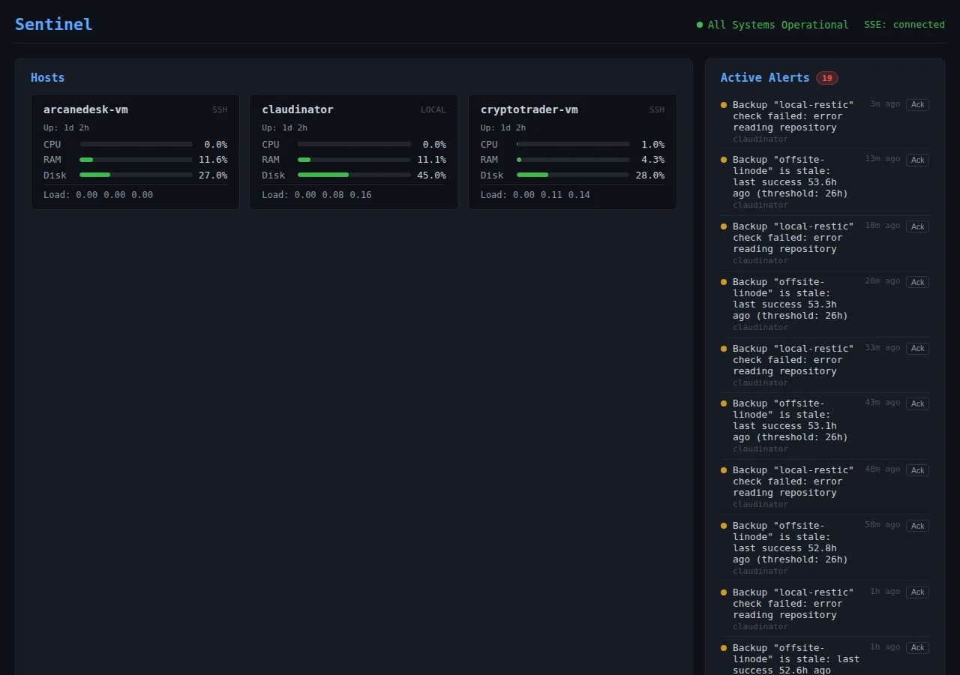Click Ack on the 48m ago alert
Viewport: 960px width, 675px height.
(x=917, y=470)
